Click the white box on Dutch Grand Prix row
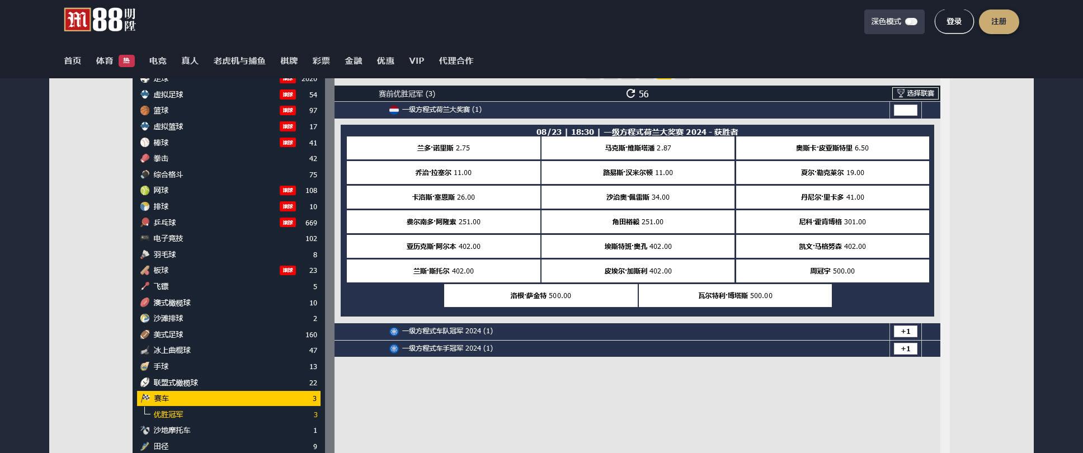Screen dimensions: 1083x453 click(x=906, y=110)
